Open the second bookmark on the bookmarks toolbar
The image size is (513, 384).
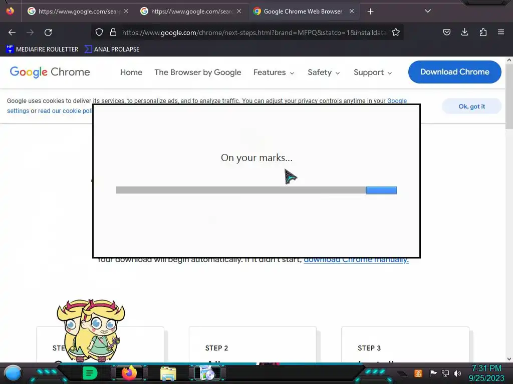tap(112, 49)
